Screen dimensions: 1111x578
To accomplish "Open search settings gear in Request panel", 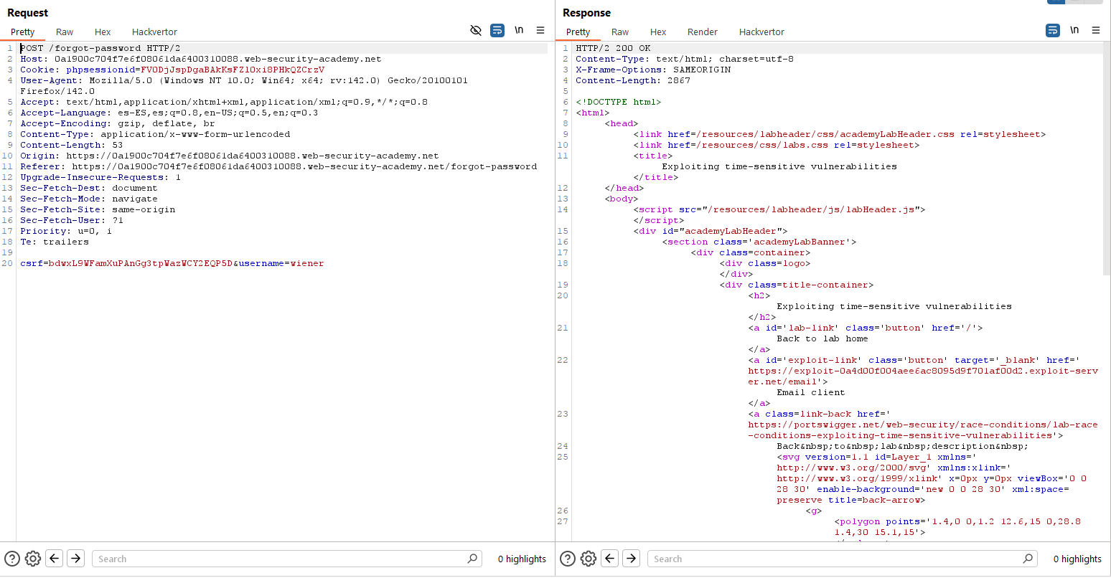I will tap(32, 559).
